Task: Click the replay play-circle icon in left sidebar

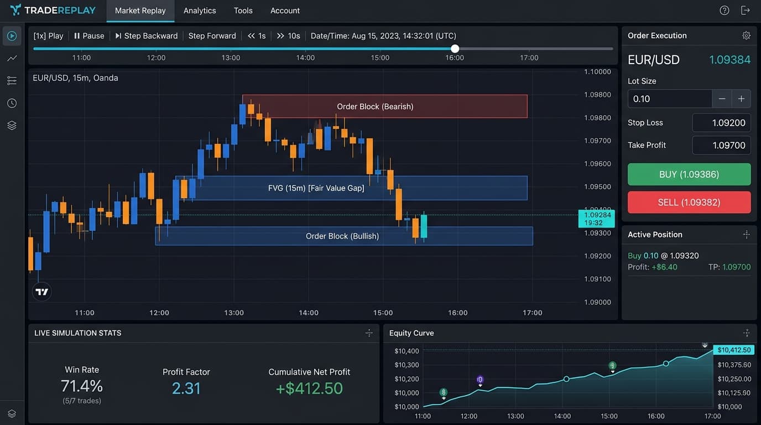Action: (12, 36)
